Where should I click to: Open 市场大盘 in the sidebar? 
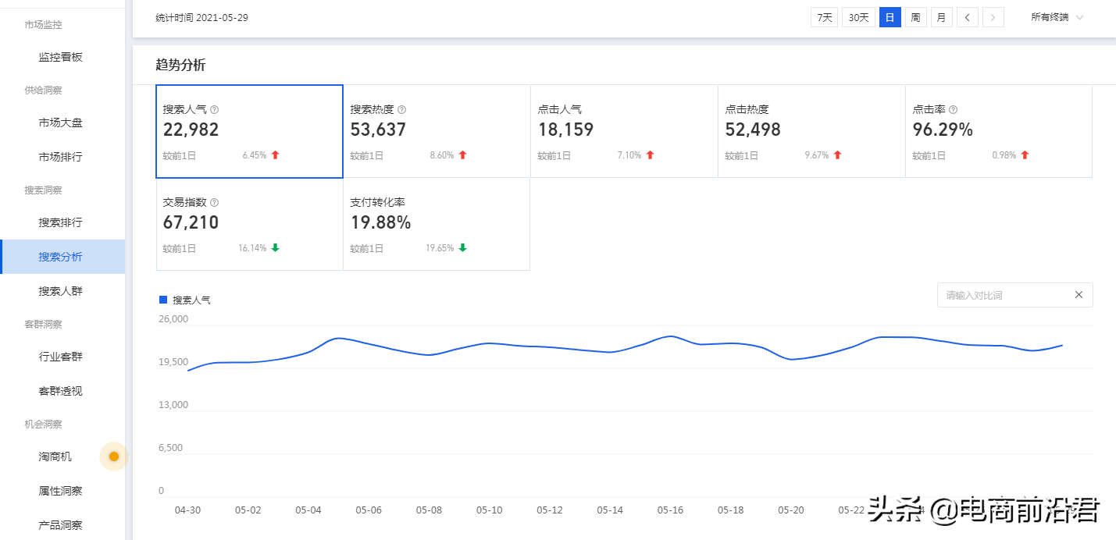pyautogui.click(x=61, y=123)
